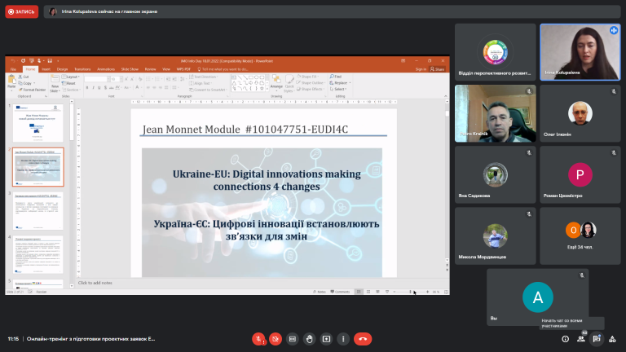This screenshot has height=352, width=626.
Task: Show everyone participants panel
Action: pos(581,339)
